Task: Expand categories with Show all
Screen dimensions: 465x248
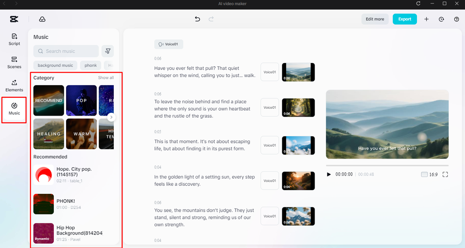Action: (106, 77)
